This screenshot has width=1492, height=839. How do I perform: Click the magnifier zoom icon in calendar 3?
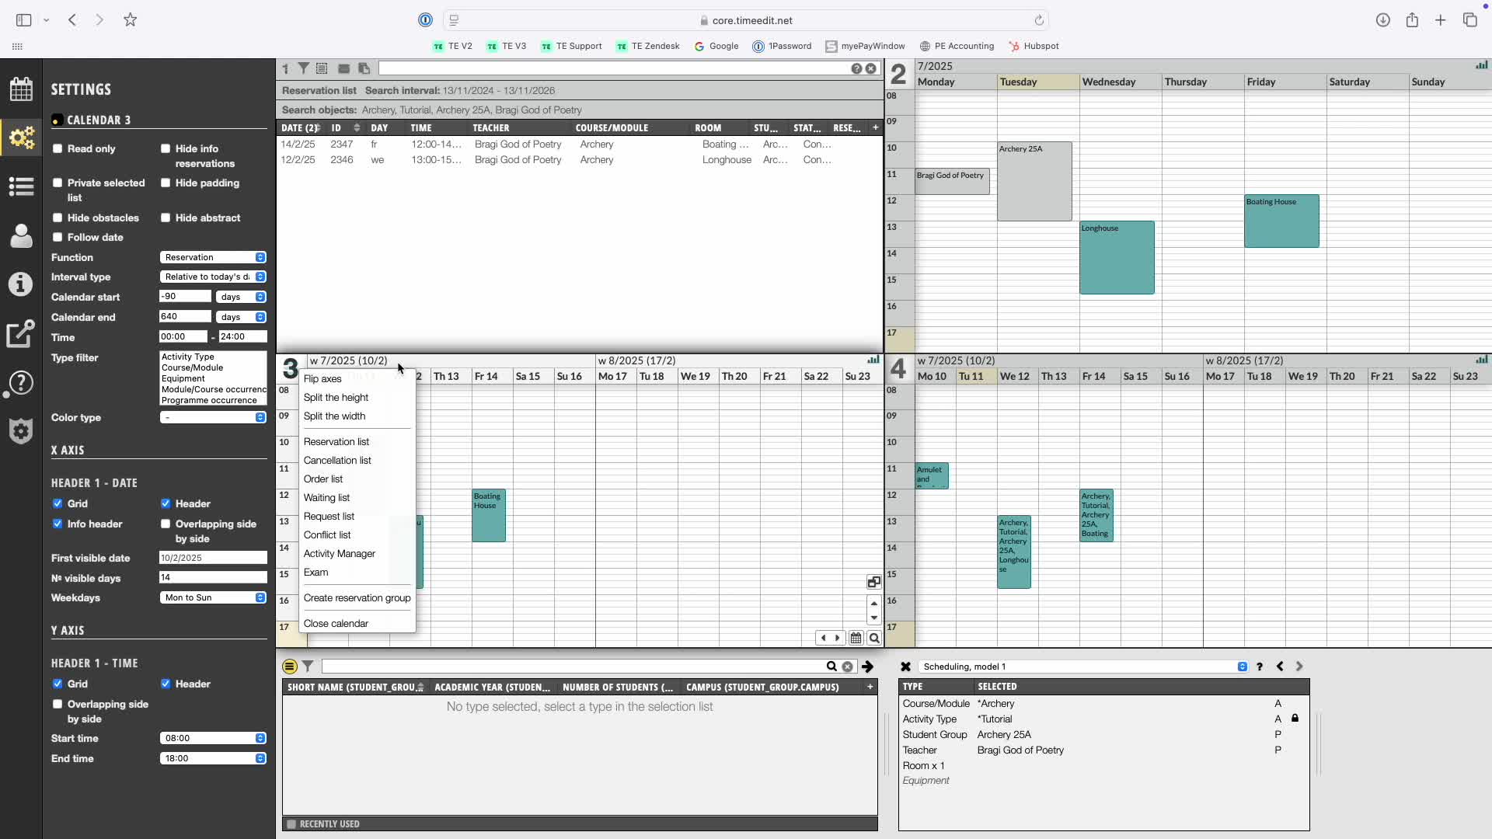click(x=874, y=638)
